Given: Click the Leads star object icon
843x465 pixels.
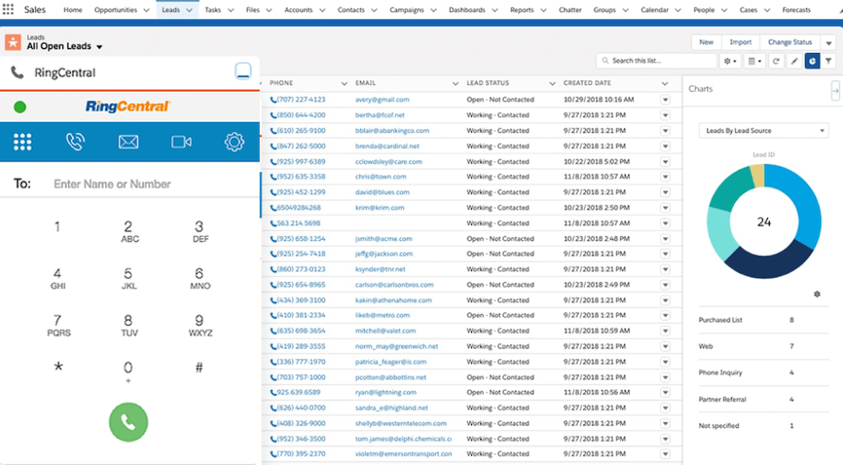Looking at the screenshot, I should 13,42.
